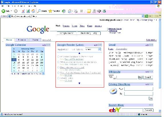Click the Gmail Inbox link
The height and width of the screenshot is (117, 164).
point(111,49)
